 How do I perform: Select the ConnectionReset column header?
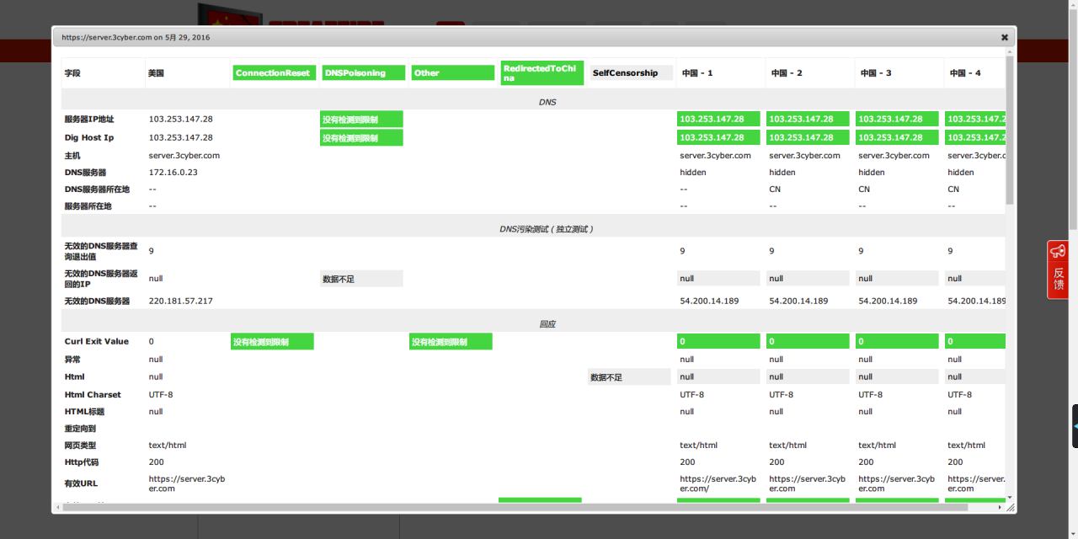tap(274, 73)
